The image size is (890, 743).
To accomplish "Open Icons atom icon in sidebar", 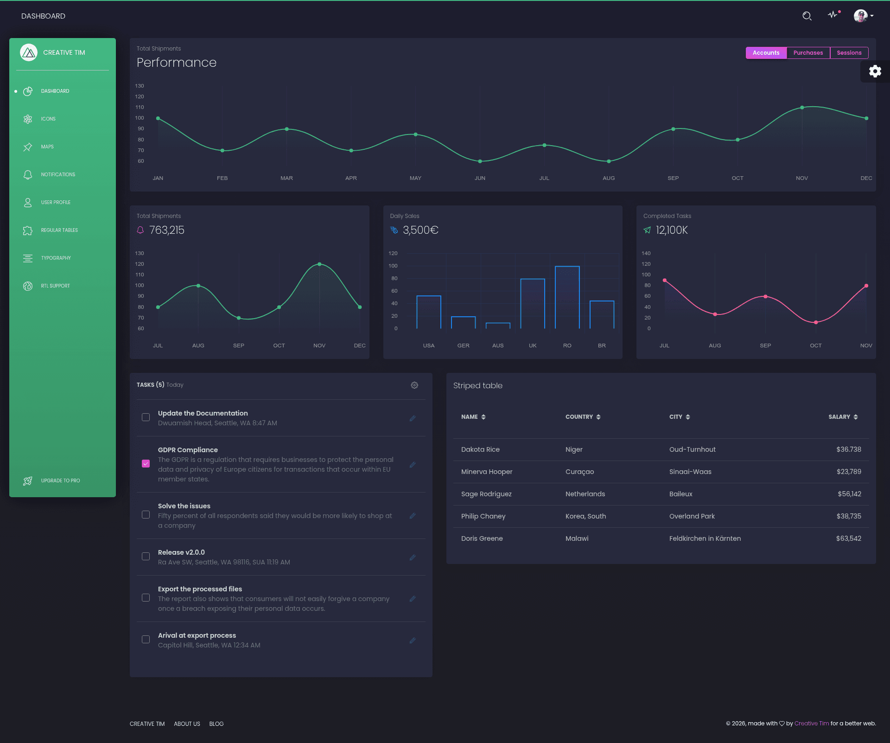I will tap(28, 119).
